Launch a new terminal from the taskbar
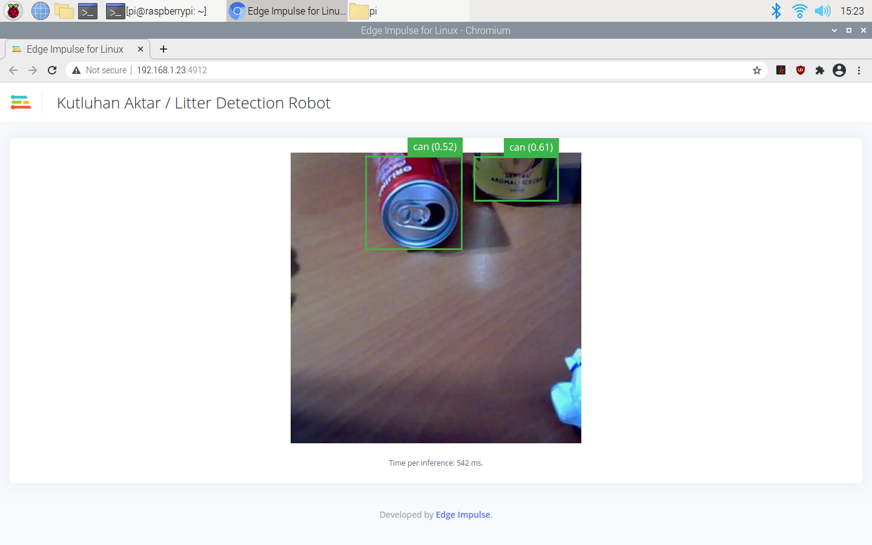 click(x=87, y=10)
